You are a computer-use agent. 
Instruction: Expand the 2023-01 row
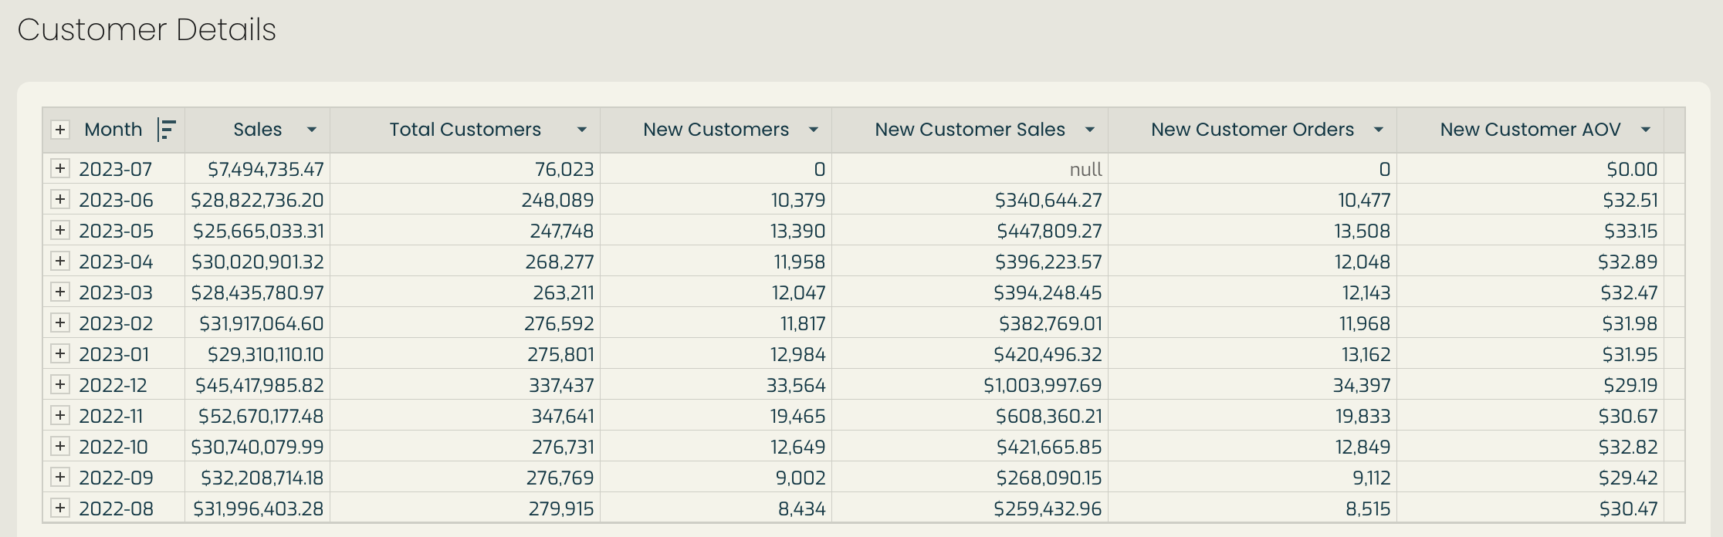tap(60, 353)
